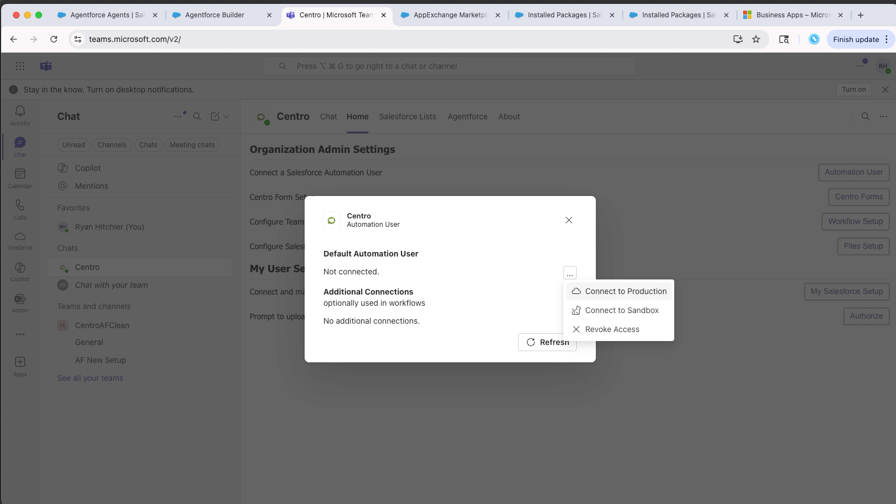896x504 pixels.
Task: Switch to Centro Home tab
Action: [x=357, y=116]
